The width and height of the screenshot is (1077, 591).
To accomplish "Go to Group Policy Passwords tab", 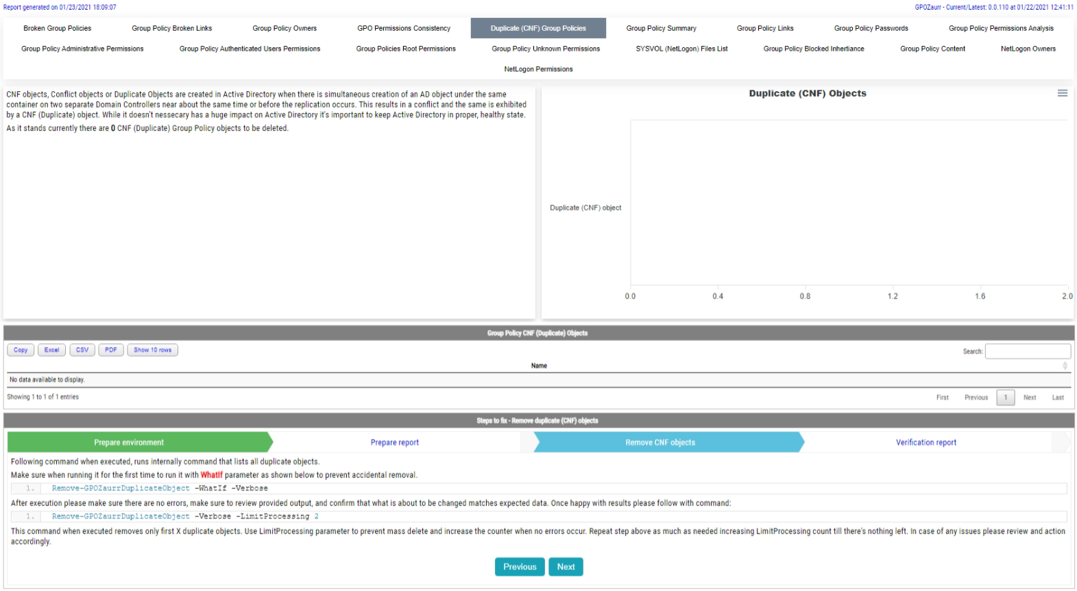I will (x=871, y=28).
